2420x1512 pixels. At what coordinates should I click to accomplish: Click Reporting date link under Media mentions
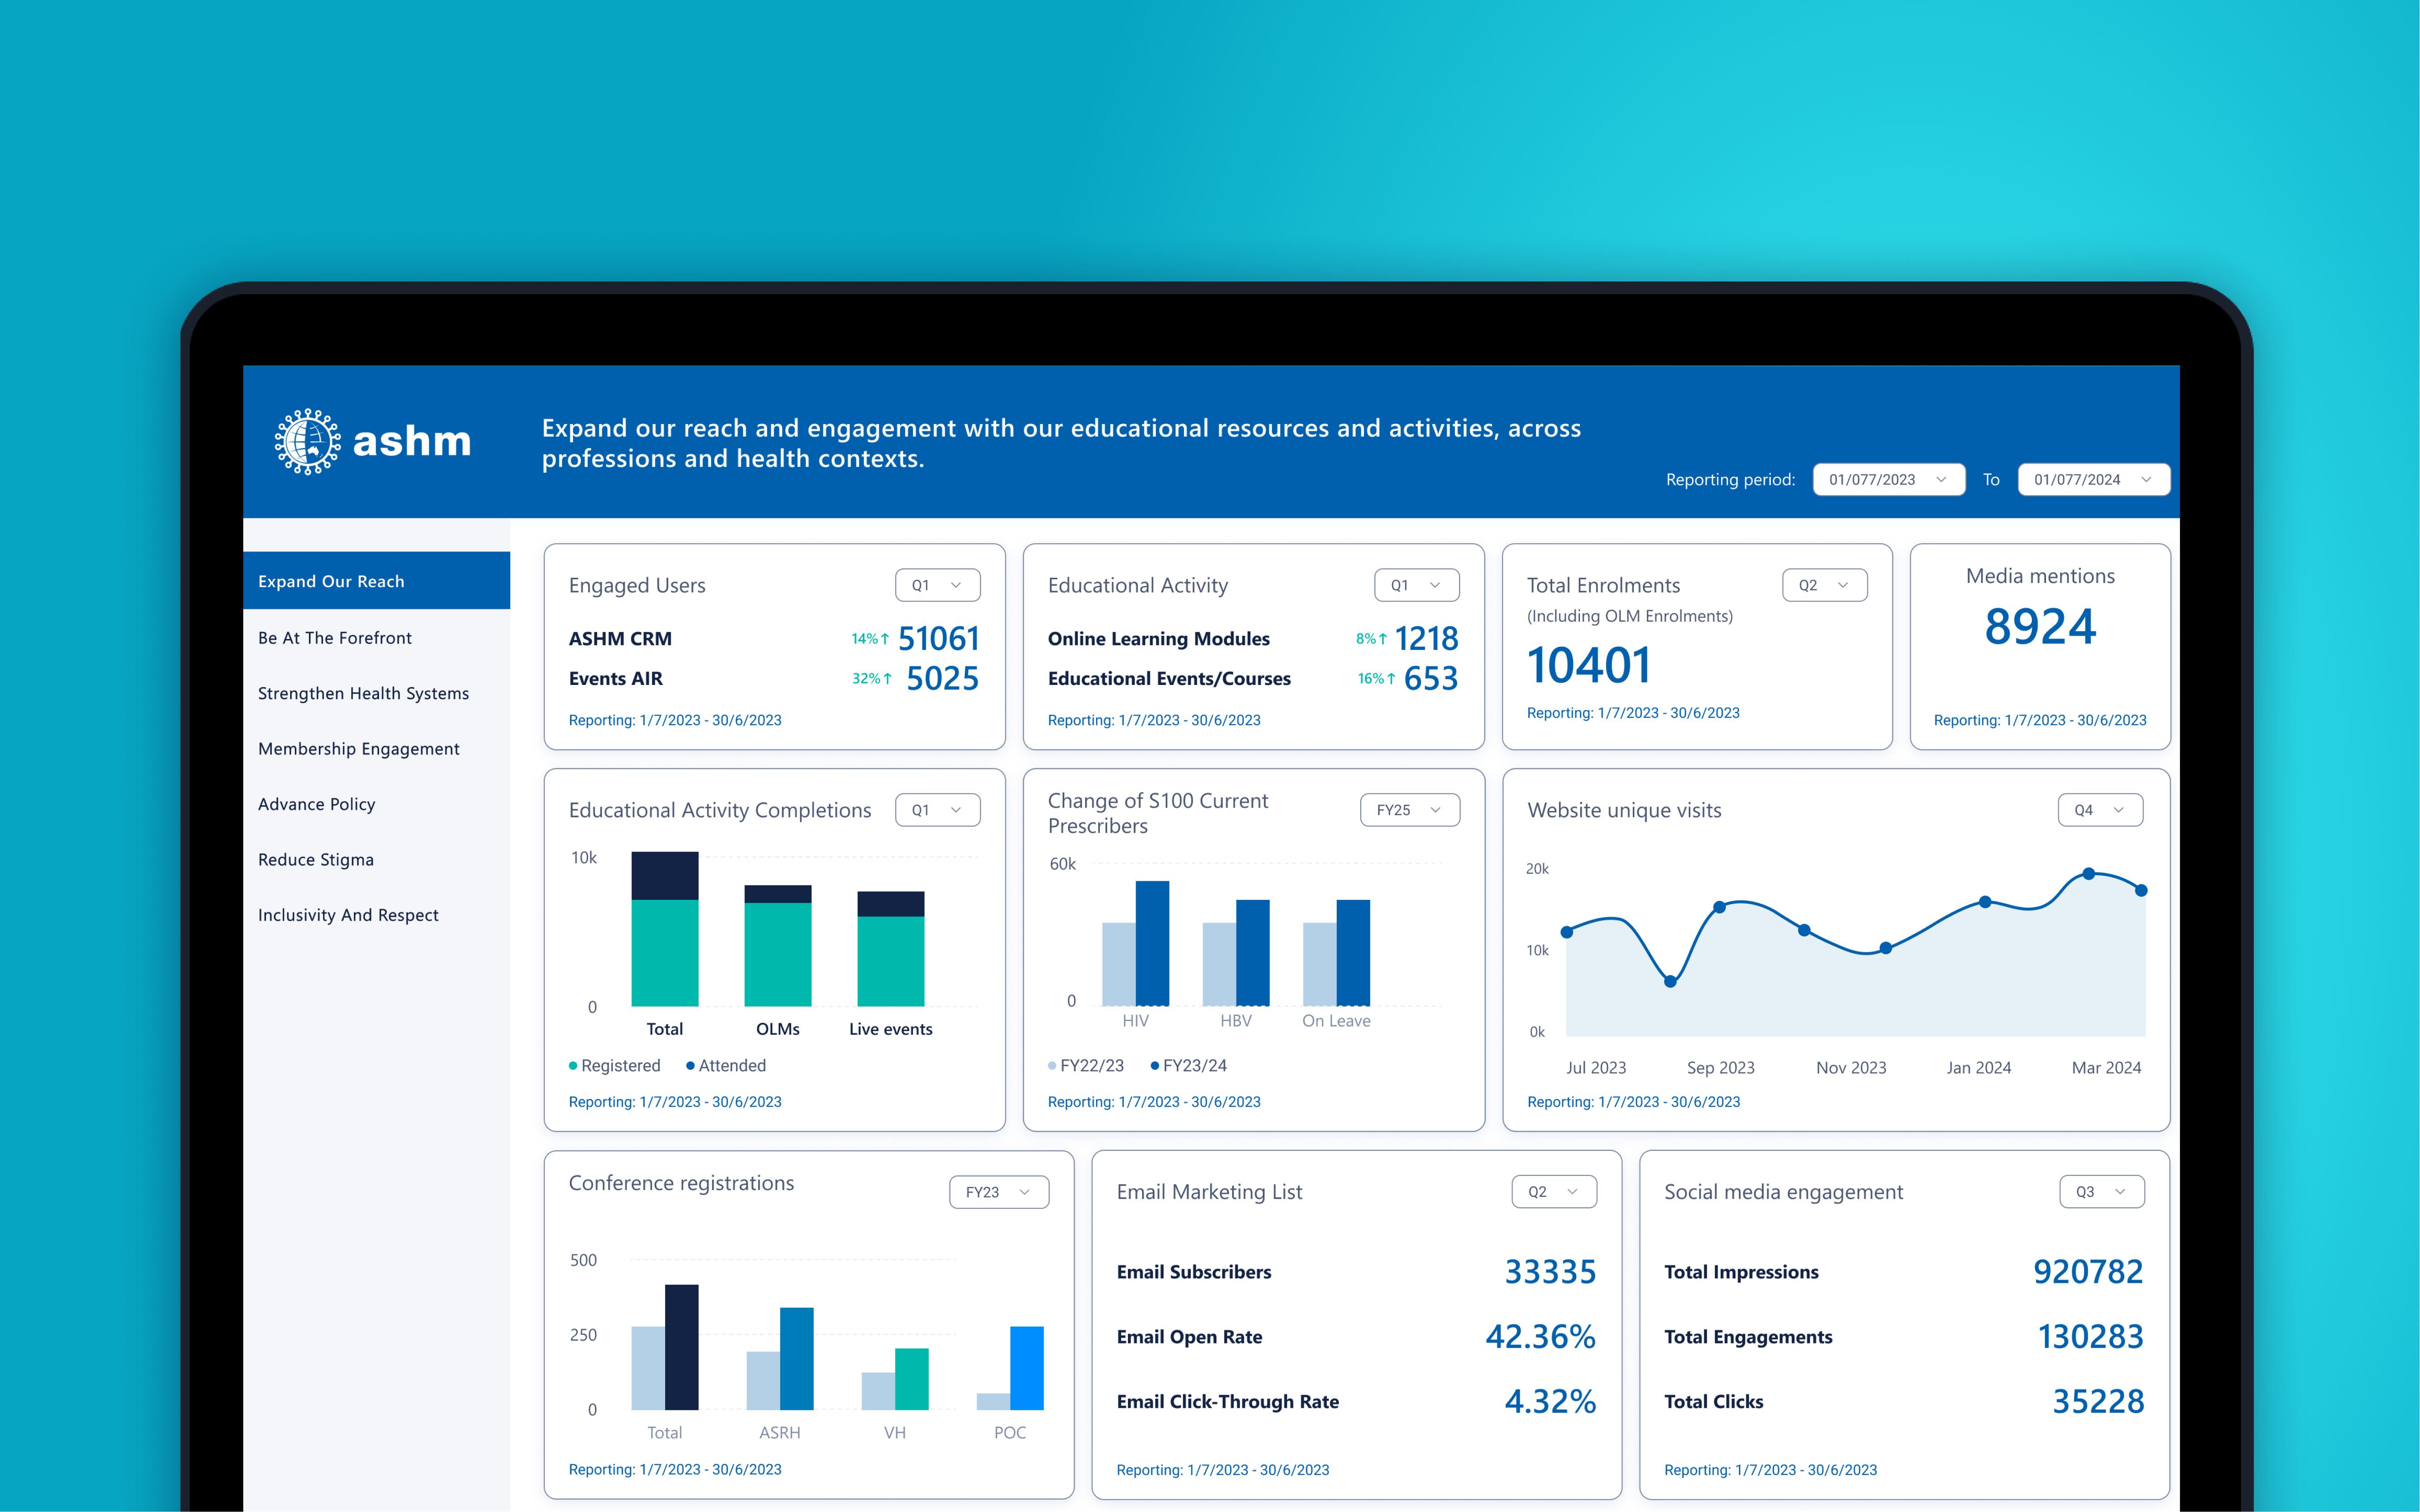tap(2040, 720)
